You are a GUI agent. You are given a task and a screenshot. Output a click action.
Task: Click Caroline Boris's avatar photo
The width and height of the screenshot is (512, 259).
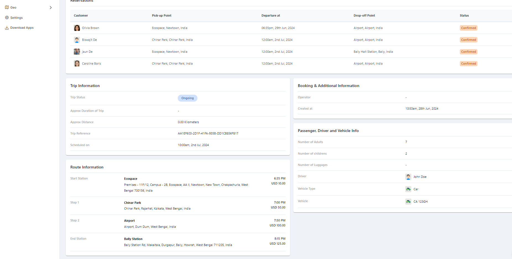(77, 64)
